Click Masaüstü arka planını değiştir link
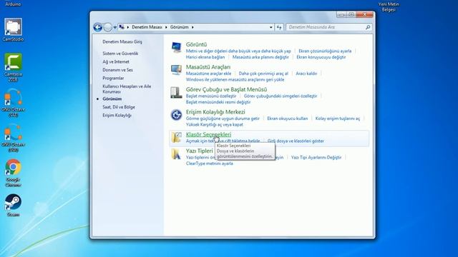 260,57
